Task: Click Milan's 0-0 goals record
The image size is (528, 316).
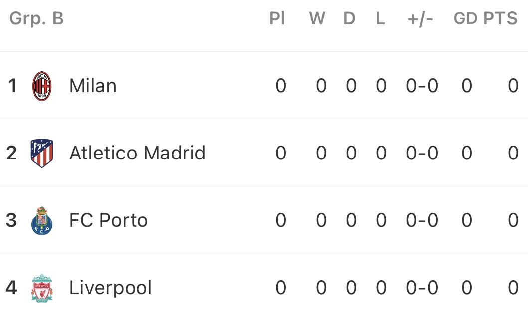Action: 422,86
